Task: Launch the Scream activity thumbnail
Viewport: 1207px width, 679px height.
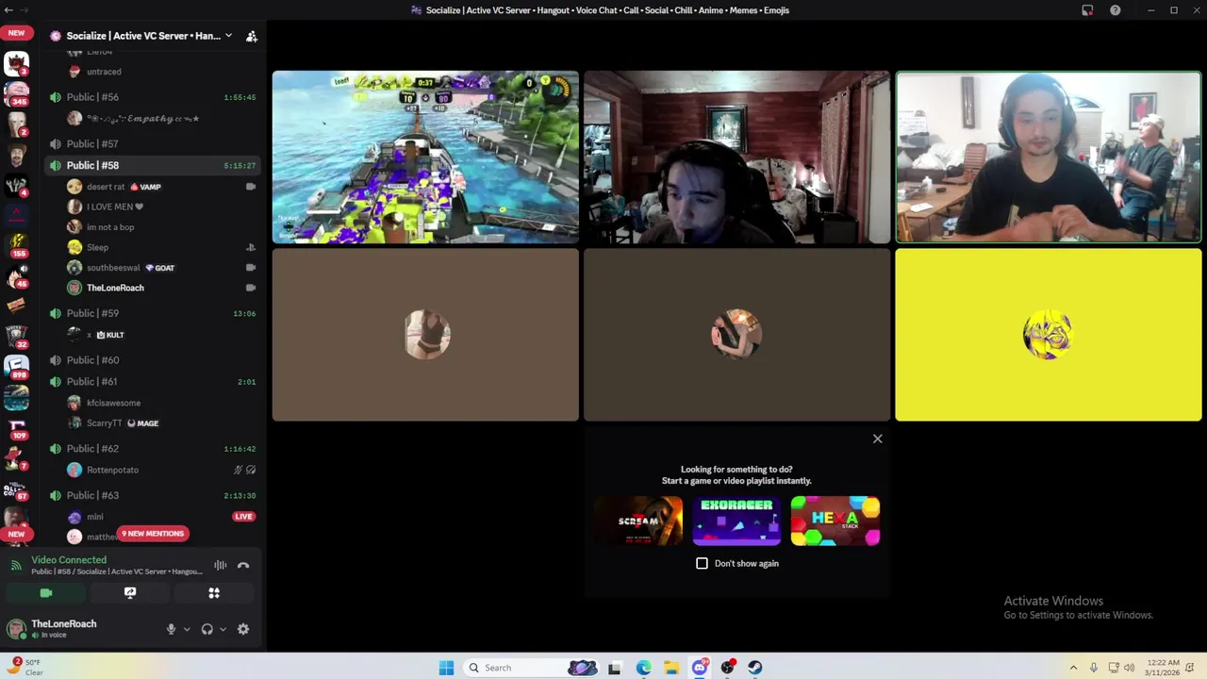Action: pos(638,522)
